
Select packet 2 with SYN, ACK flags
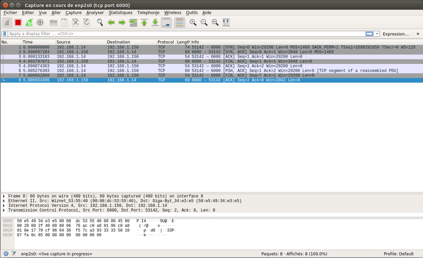[x=211, y=52]
